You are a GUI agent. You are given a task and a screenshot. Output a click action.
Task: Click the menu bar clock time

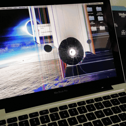pyautogui.click(x=87, y=4)
